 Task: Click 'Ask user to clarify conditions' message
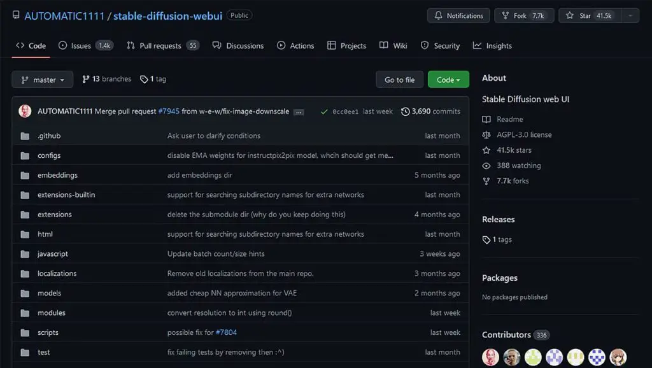tap(214, 136)
